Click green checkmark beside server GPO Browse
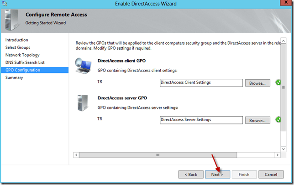The width and height of the screenshot is (294, 185). pyautogui.click(x=278, y=120)
